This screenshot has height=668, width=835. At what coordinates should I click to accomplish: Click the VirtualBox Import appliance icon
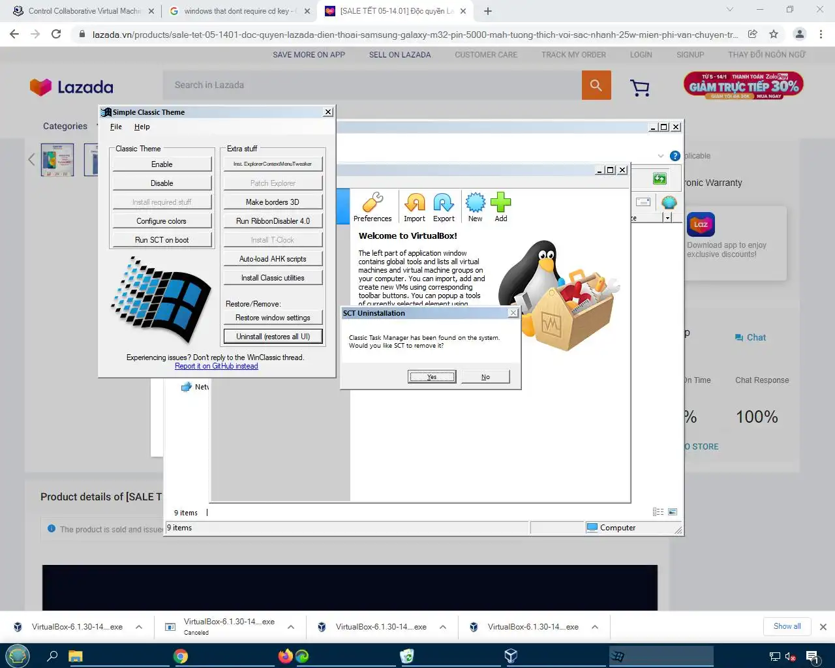click(x=414, y=207)
